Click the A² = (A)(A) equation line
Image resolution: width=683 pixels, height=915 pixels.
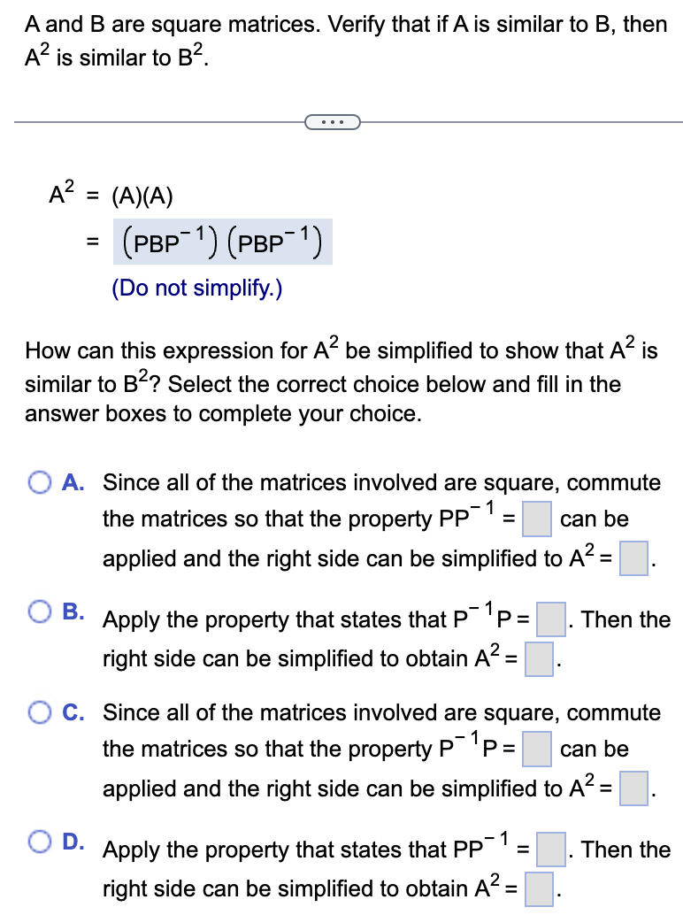point(110,194)
